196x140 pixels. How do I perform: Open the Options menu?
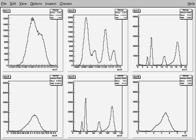(36, 4)
